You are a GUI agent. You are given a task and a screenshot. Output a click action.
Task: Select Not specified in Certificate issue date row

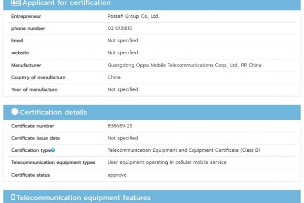pyautogui.click(x=123, y=138)
